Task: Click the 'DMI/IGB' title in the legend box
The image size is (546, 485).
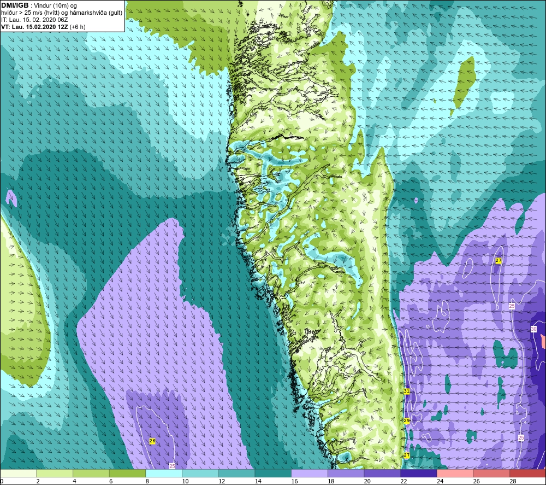Action: 15,5
